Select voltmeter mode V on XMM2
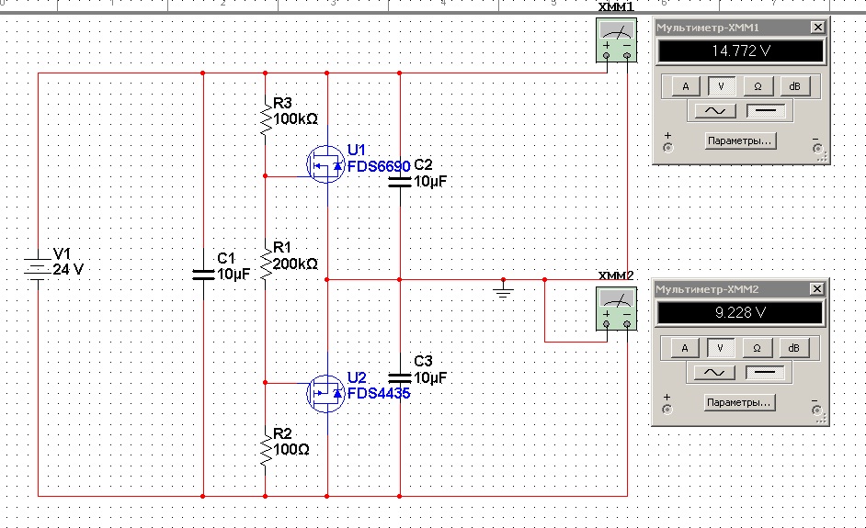The width and height of the screenshot is (866, 528). [721, 348]
